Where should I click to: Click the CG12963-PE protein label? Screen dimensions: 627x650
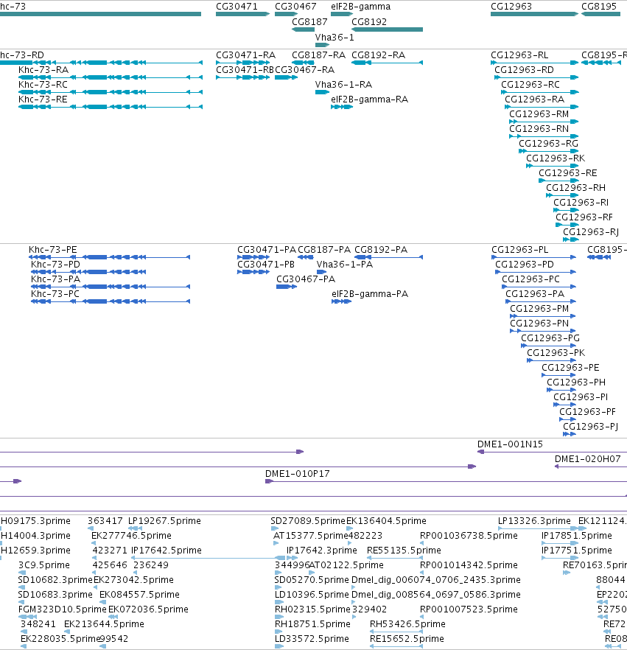click(571, 368)
